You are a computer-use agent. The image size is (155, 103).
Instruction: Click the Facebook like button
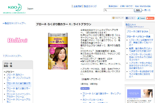pos(130,18)
